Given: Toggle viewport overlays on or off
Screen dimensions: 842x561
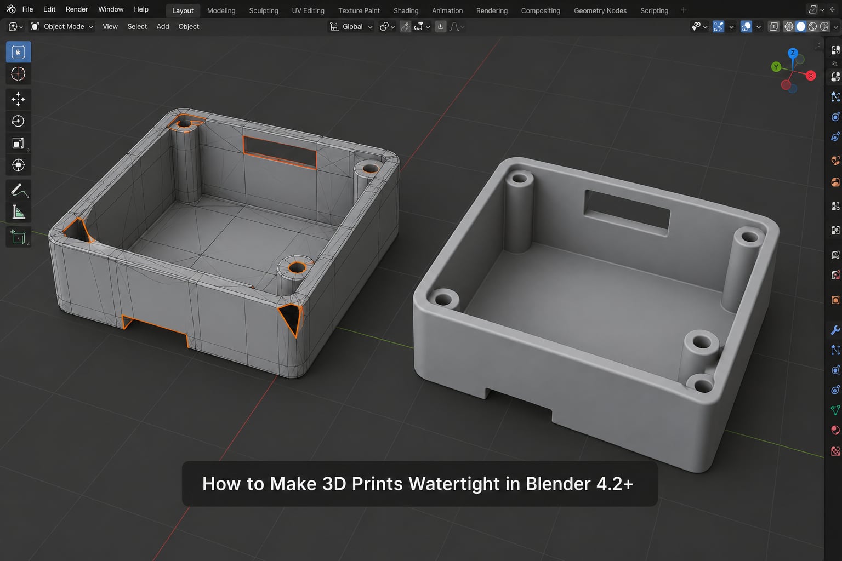Looking at the screenshot, I should 746,26.
